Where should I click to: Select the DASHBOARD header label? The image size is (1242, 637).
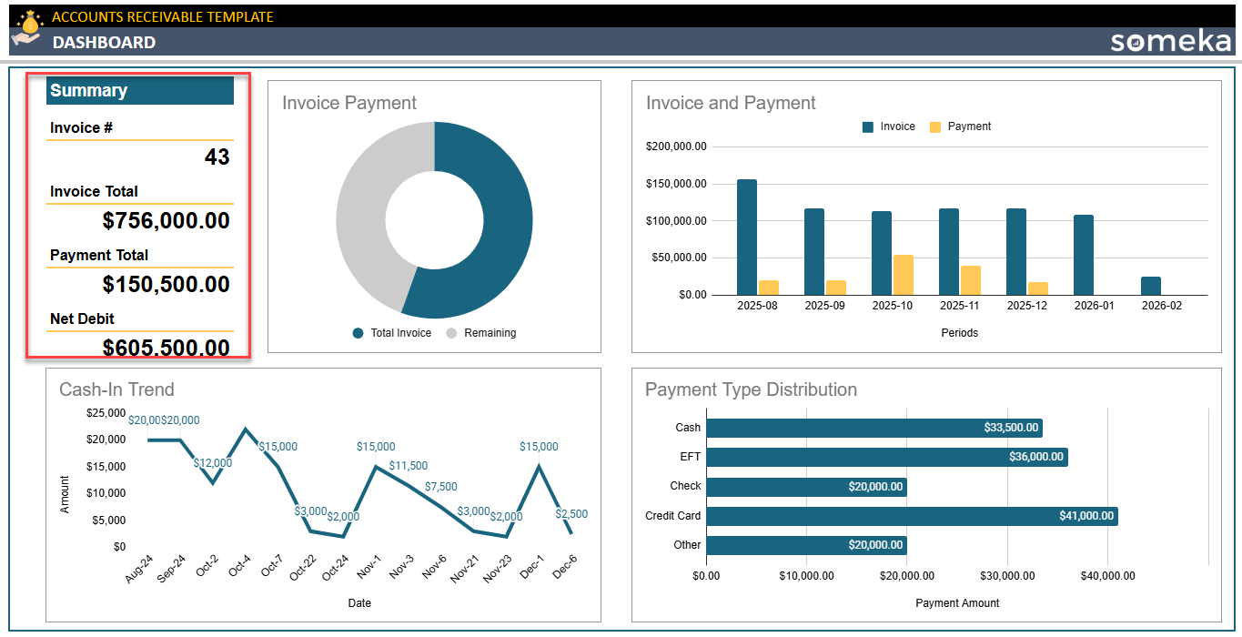105,42
